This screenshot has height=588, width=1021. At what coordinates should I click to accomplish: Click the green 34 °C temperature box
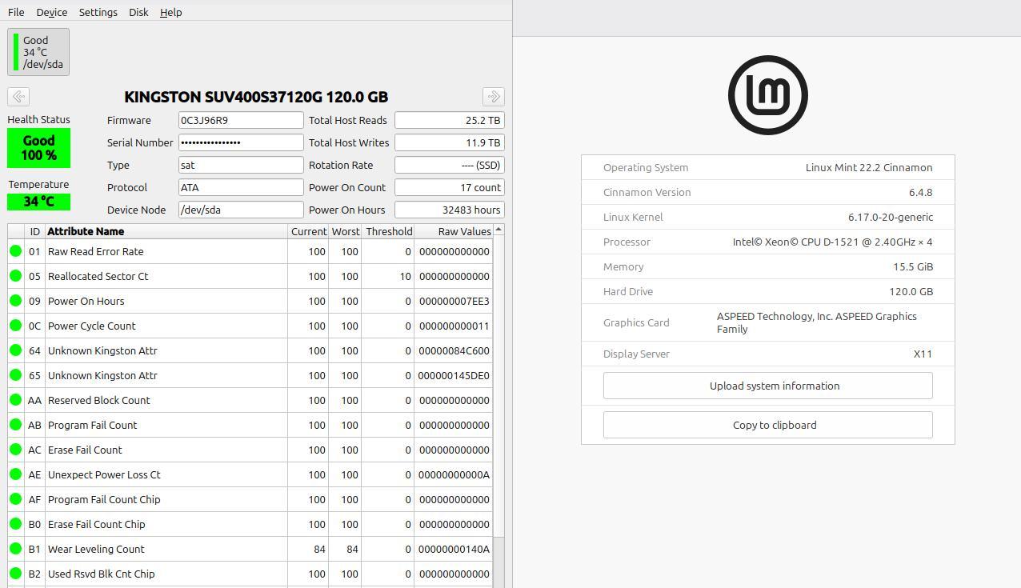coord(38,202)
